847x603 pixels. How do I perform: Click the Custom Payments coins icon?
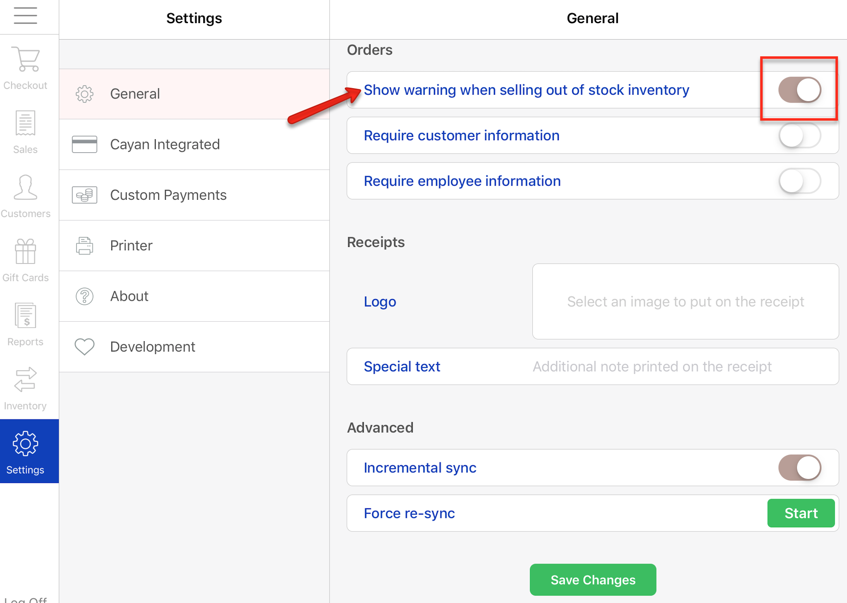click(x=84, y=195)
